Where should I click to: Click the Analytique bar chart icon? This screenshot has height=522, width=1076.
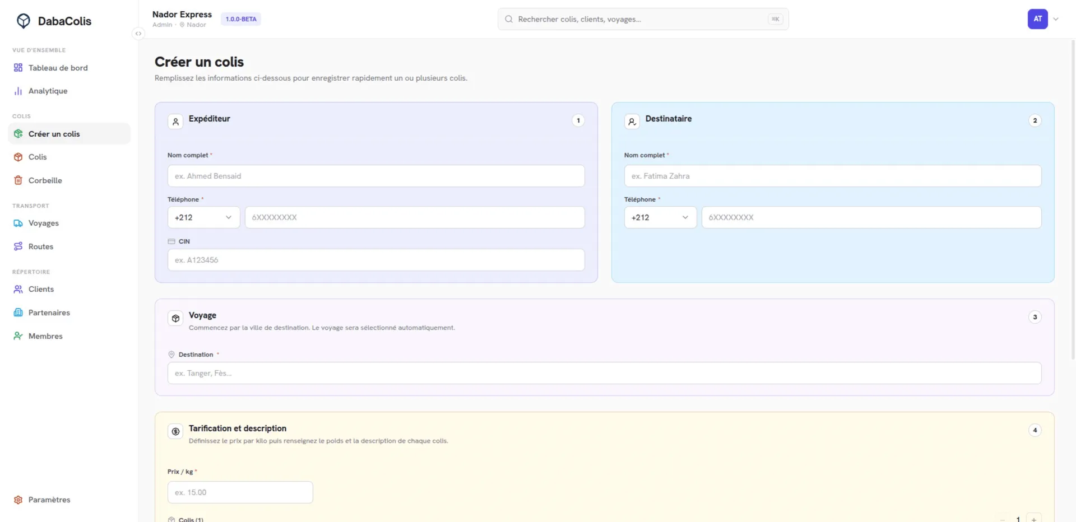18,91
